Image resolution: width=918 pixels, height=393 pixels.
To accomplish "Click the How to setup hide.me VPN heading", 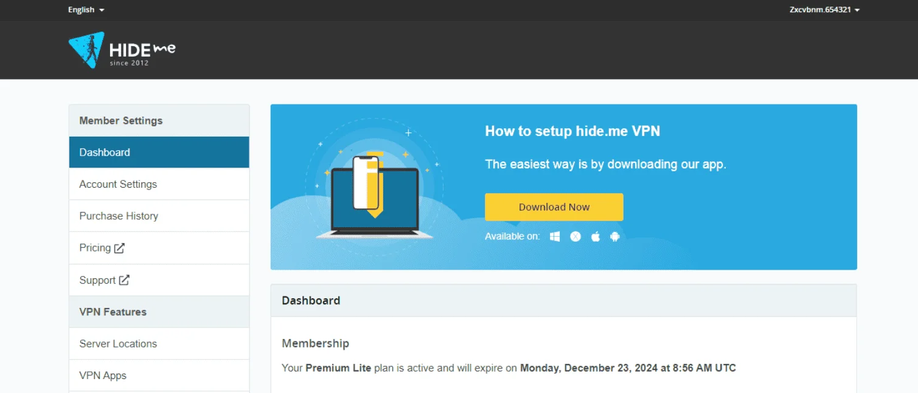I will 572,131.
